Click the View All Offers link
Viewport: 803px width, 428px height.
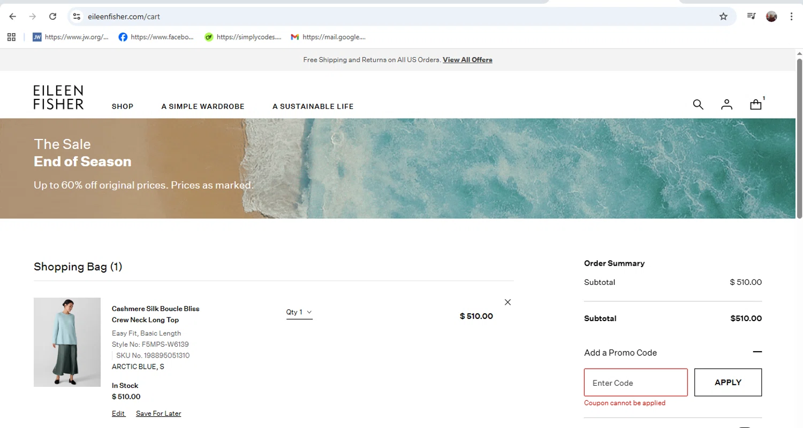467,60
